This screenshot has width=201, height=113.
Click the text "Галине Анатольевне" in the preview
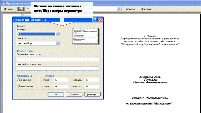[x=150, y=82]
